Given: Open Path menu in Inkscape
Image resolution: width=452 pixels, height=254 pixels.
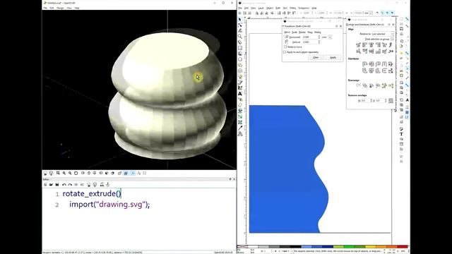Looking at the screenshot, I should (x=278, y=8).
